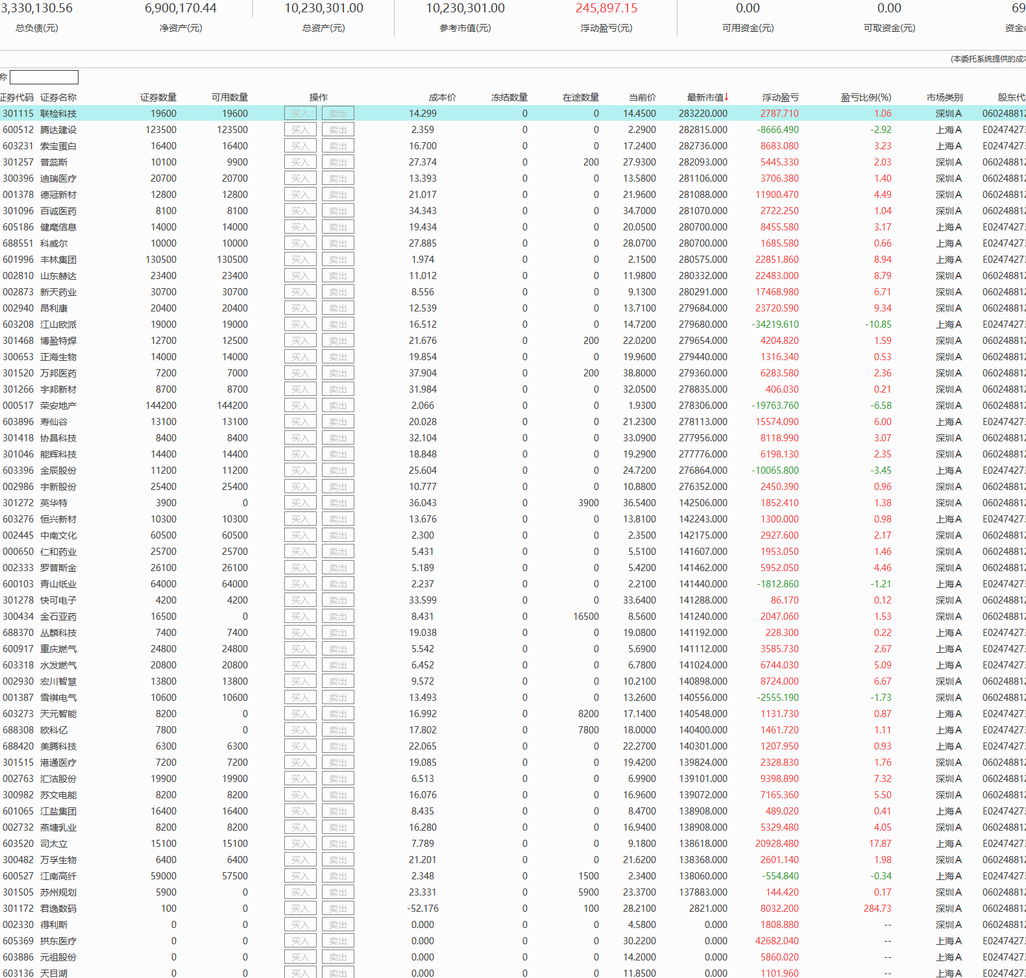
Task: Select the 丛麟科技 stock name
Action: pos(58,633)
